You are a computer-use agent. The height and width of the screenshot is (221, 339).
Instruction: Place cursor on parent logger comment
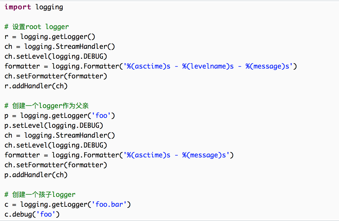coord(46,106)
